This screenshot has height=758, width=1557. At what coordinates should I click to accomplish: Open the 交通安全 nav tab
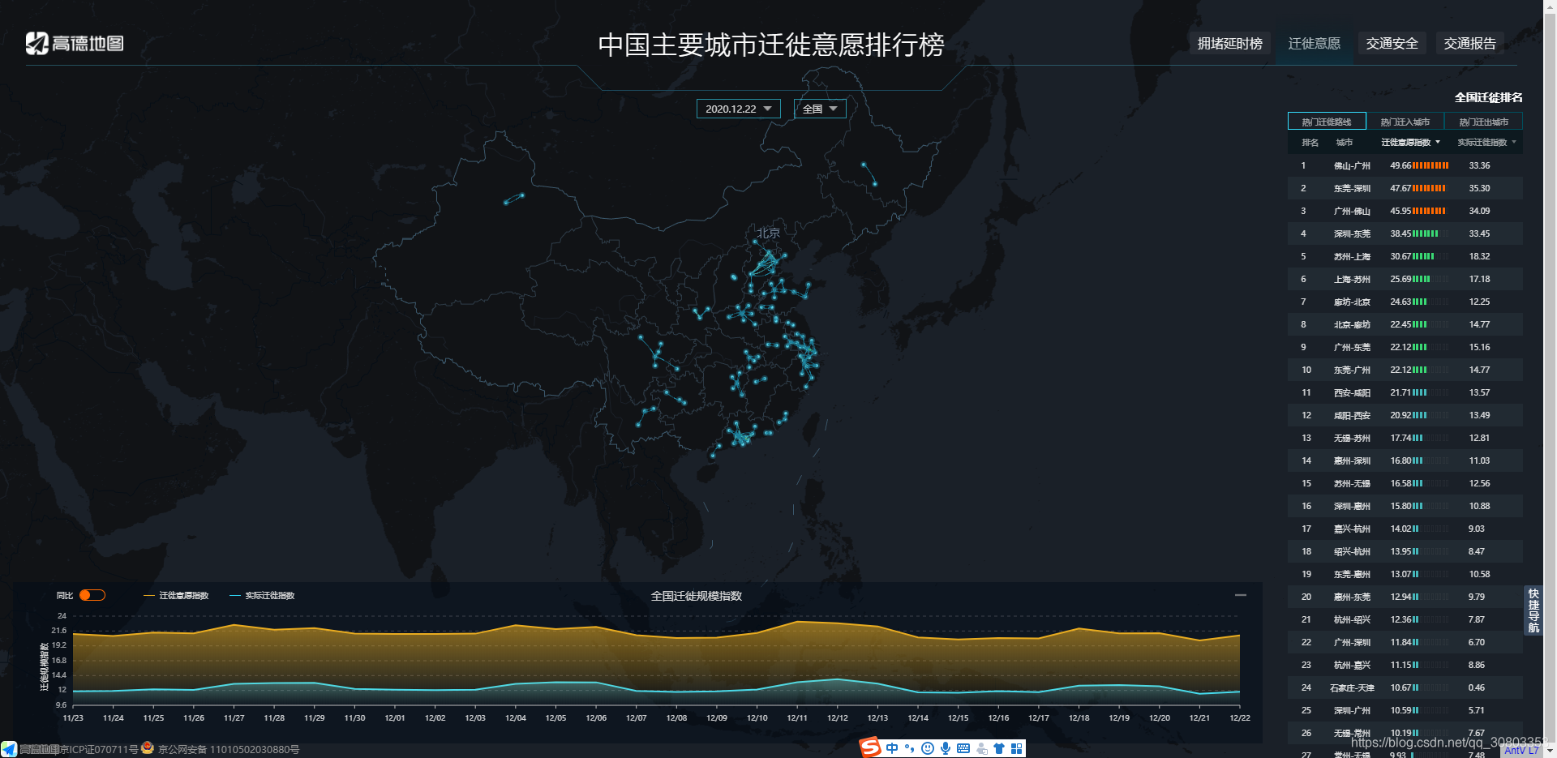1392,44
